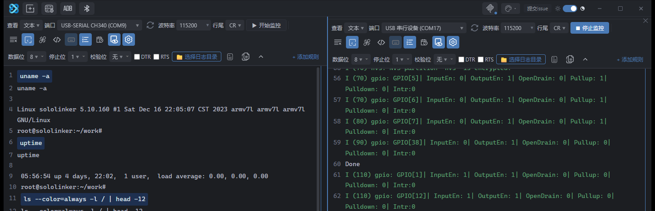Refresh port list in COM17 panel
The width and height of the screenshot is (655, 211).
click(x=475, y=28)
